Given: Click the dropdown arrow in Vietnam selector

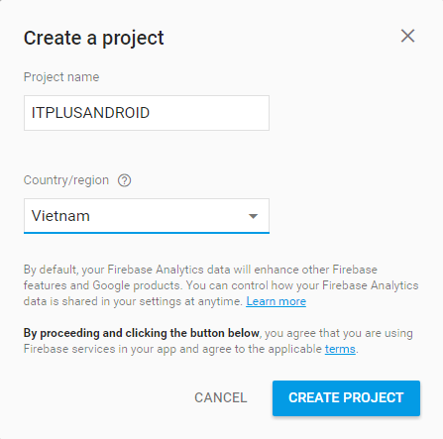Looking at the screenshot, I should [x=253, y=216].
